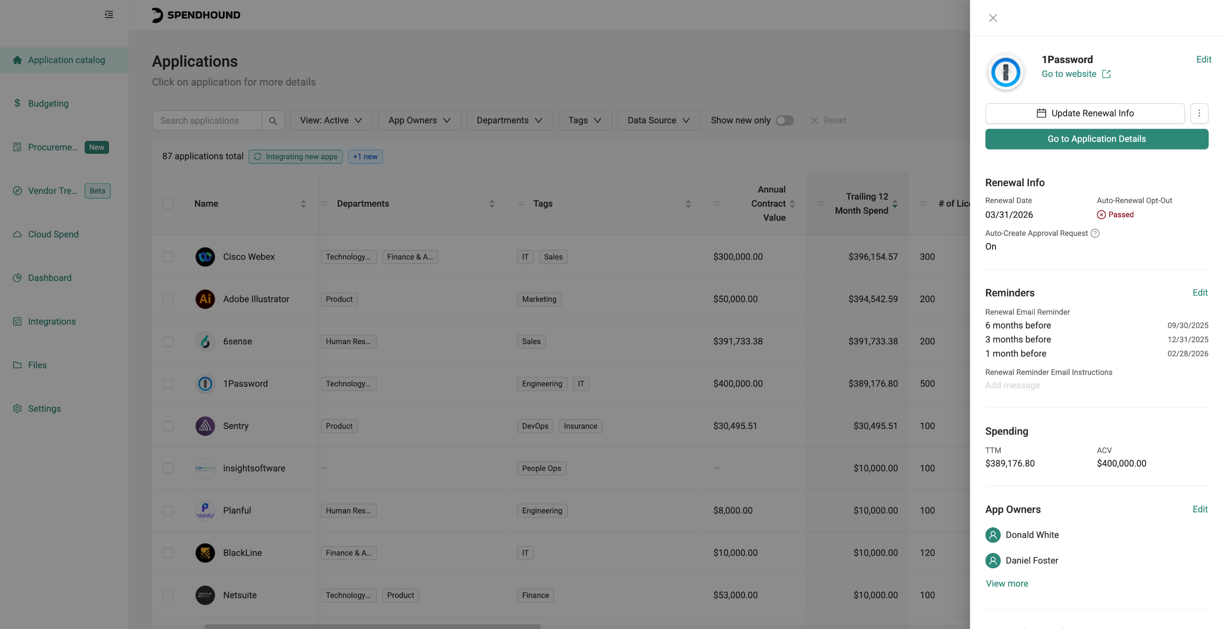The height and width of the screenshot is (629, 1224).
Task: Click the BlackLine app icon
Action: click(205, 553)
